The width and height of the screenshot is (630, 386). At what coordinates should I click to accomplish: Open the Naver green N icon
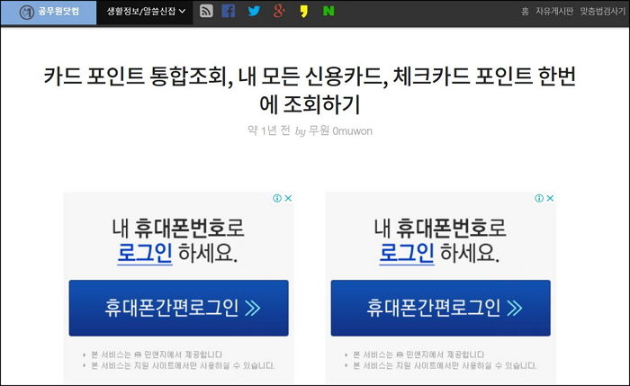pyautogui.click(x=328, y=11)
